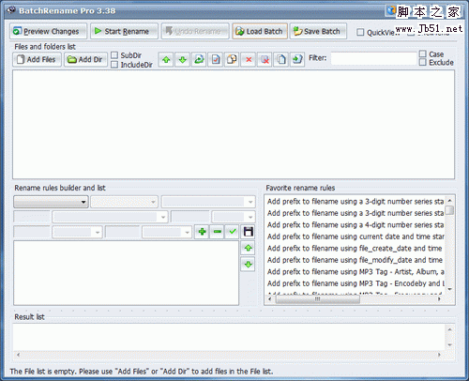Enable the QuickView checkbox
This screenshot has height=381, width=469.
click(360, 32)
